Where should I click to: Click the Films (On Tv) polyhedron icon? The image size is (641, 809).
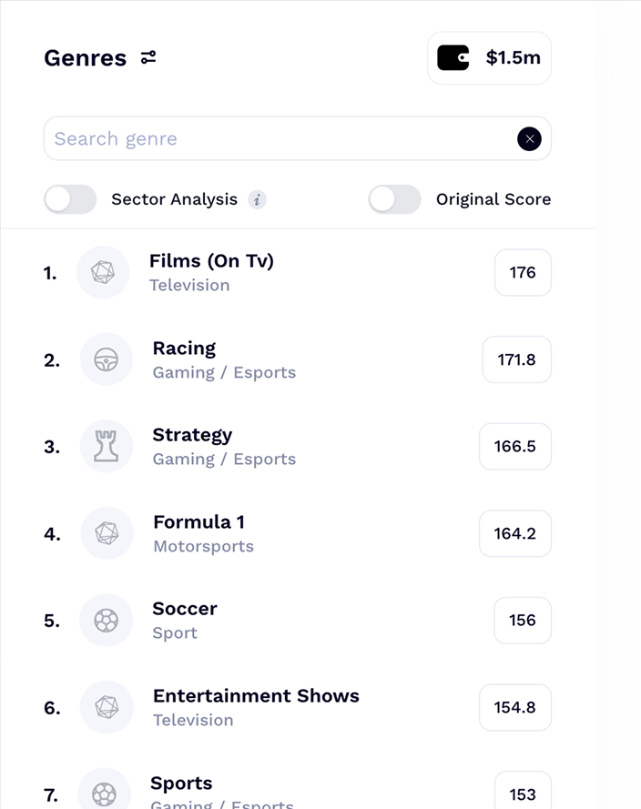point(103,272)
